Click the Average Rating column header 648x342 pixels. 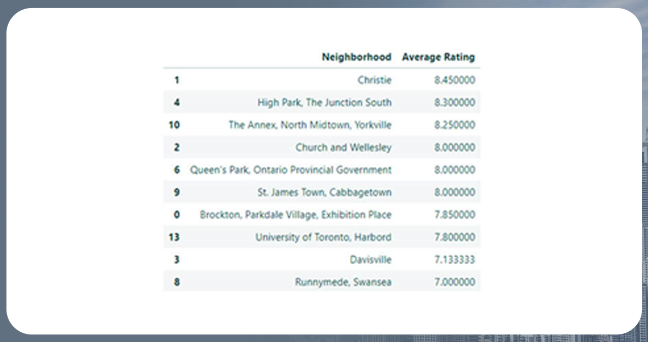438,57
